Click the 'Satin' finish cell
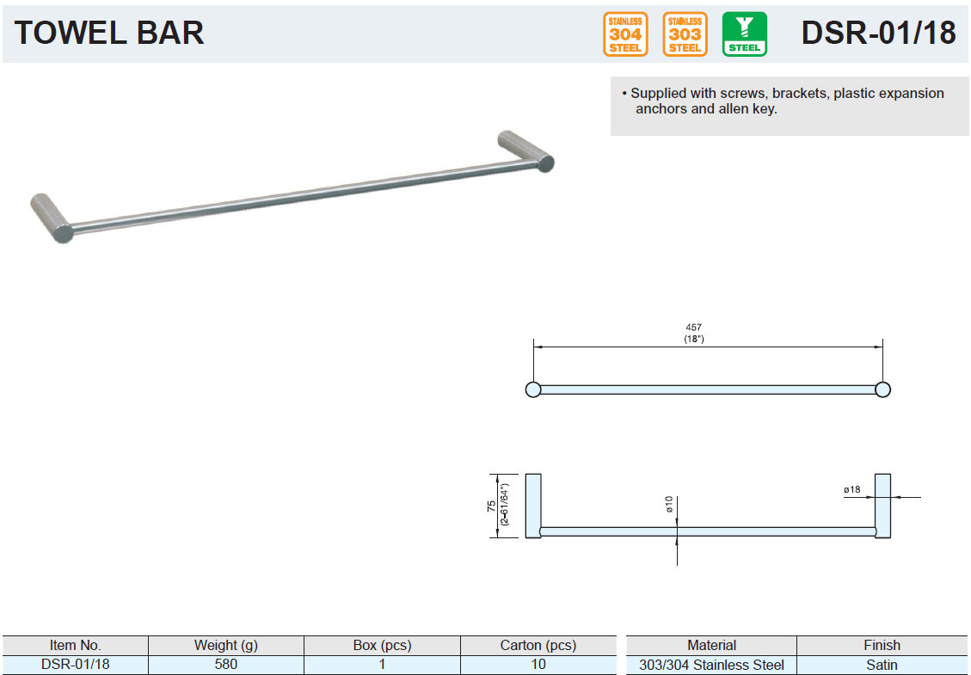 tap(882, 665)
